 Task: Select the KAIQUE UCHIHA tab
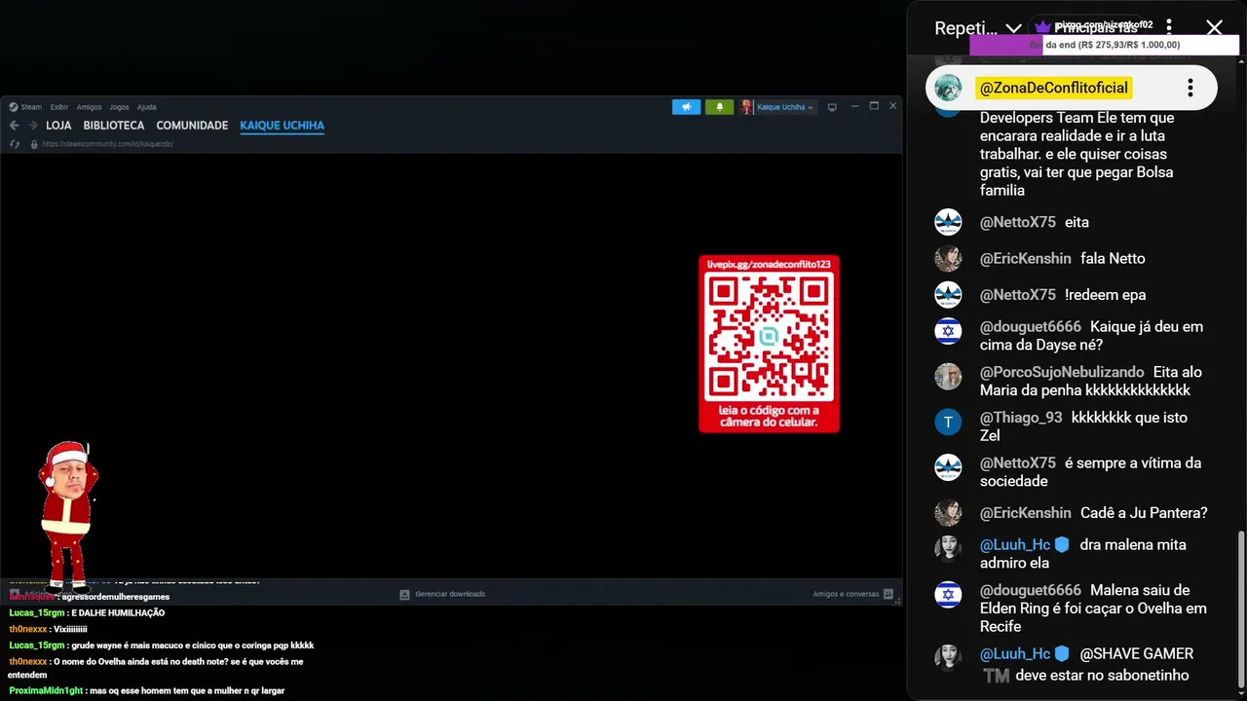(282, 126)
